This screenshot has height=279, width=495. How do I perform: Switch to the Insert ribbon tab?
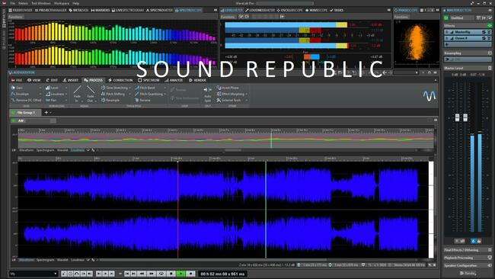[70, 80]
